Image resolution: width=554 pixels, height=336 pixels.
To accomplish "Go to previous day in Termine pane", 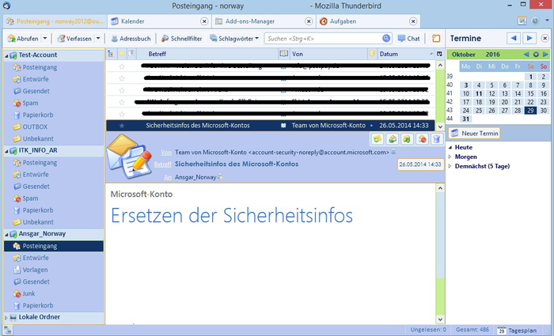I will tap(514, 38).
